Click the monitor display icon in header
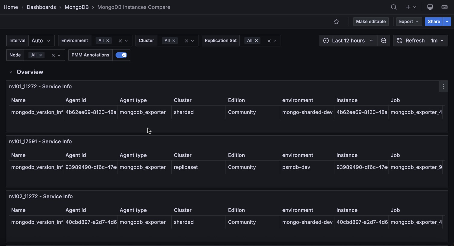 click(430, 7)
